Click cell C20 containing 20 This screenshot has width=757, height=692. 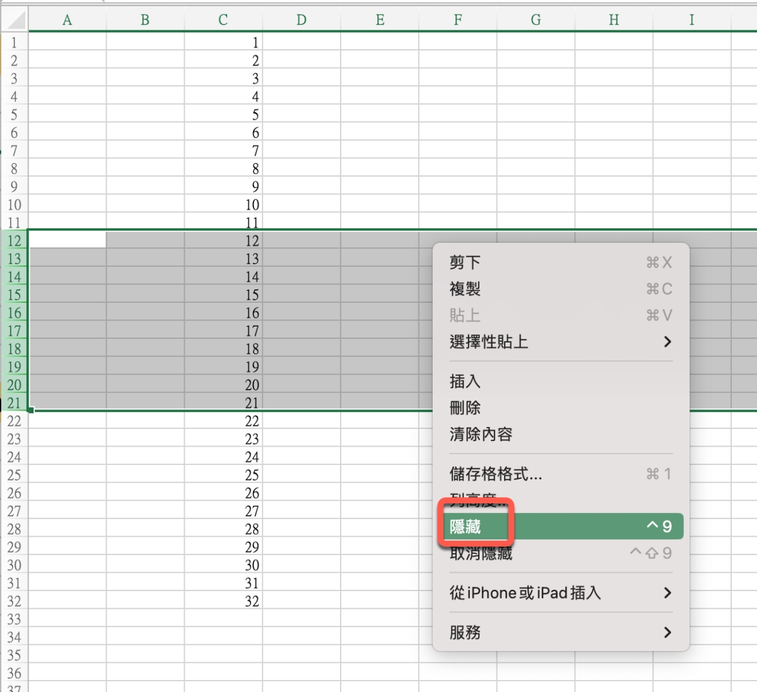tap(223, 385)
